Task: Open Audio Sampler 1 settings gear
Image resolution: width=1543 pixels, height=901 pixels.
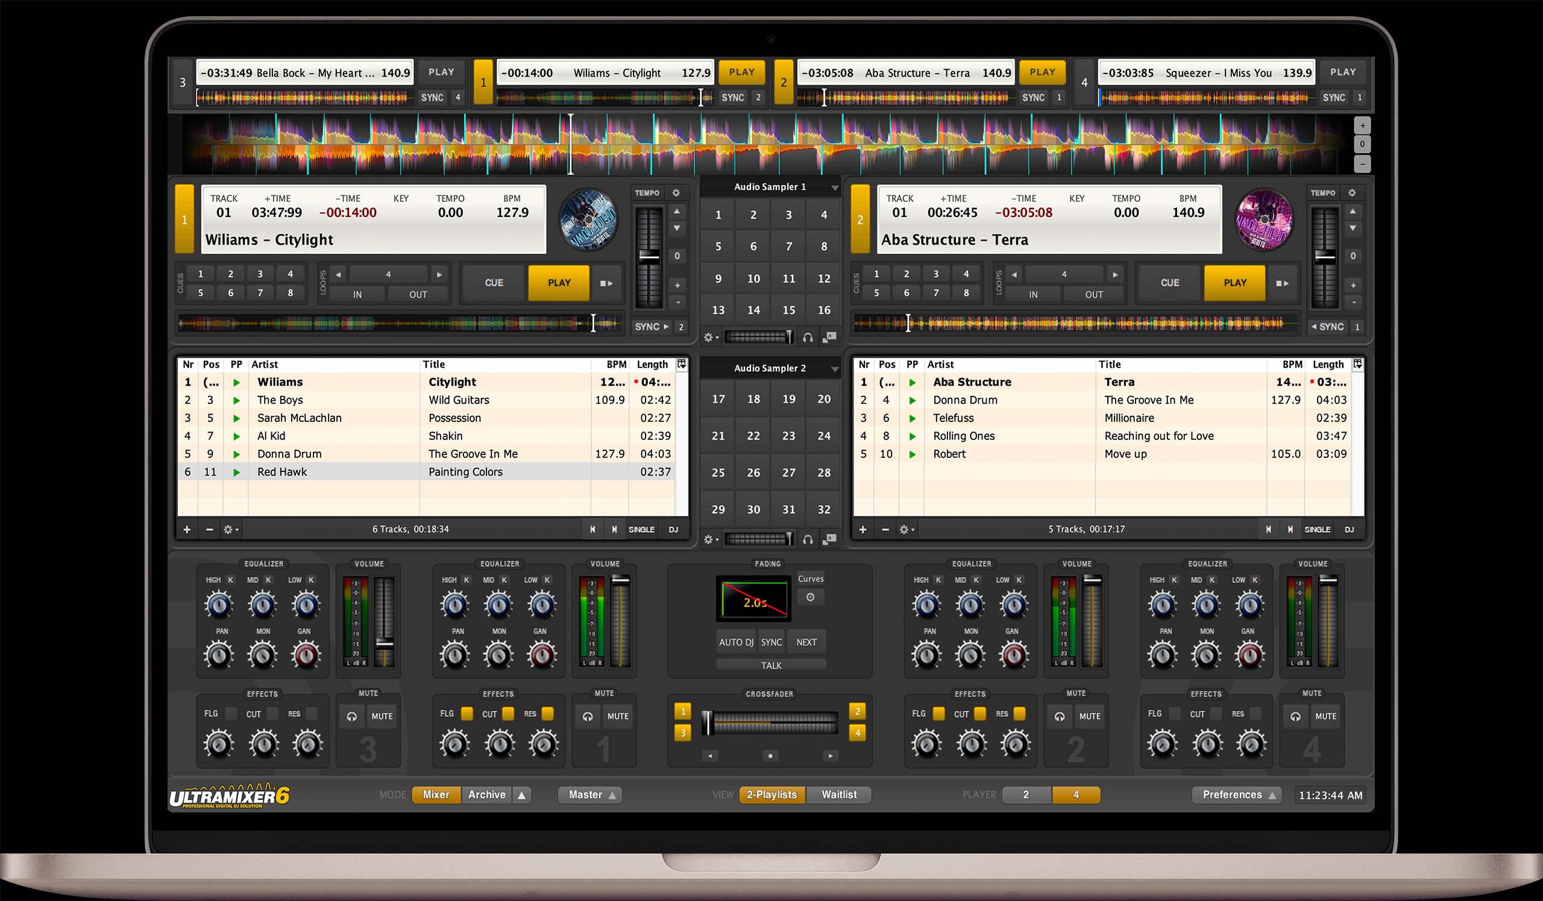Action: click(709, 336)
